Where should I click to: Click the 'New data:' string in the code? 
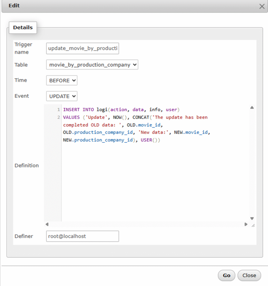pos(153,132)
